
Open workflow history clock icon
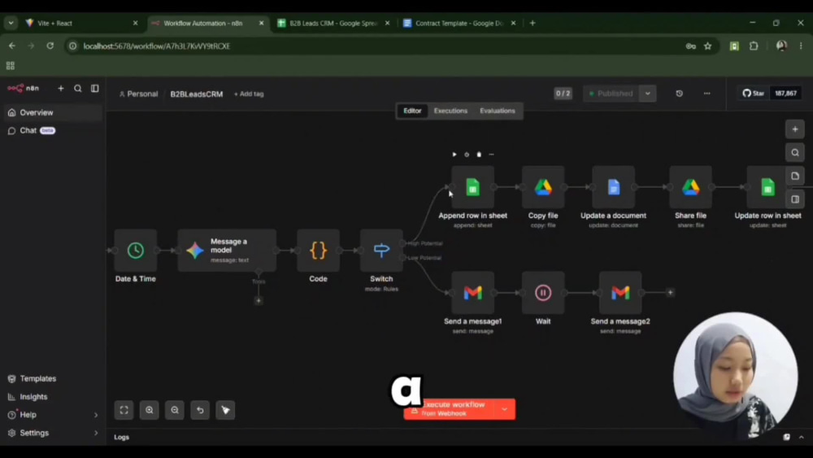point(679,94)
